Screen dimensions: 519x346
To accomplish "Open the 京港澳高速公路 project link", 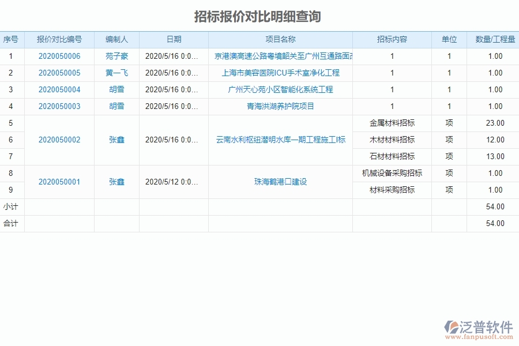I will 280,56.
